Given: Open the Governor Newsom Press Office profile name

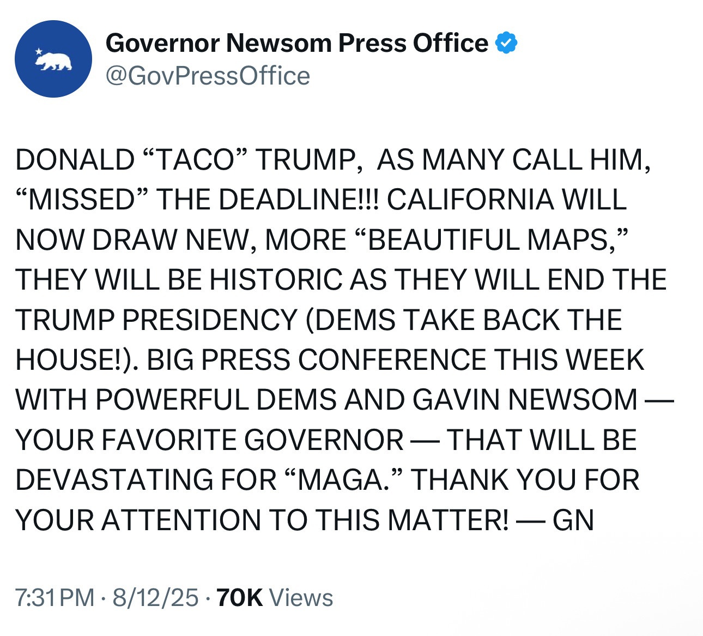Looking at the screenshot, I should click(x=296, y=43).
